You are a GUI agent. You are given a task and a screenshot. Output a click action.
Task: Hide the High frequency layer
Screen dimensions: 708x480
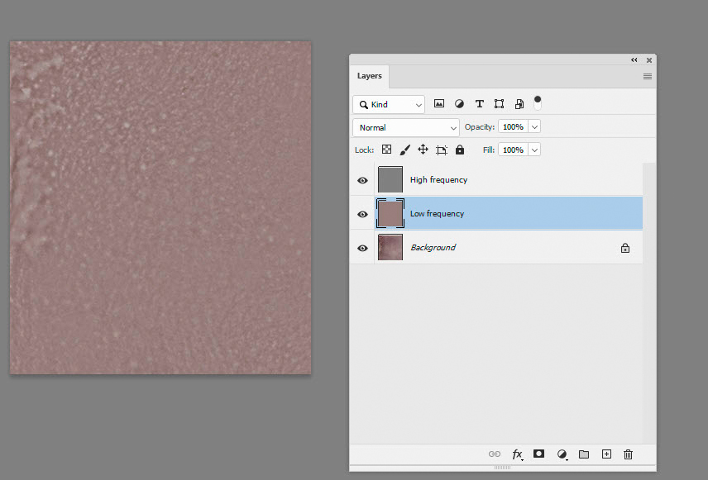(361, 179)
